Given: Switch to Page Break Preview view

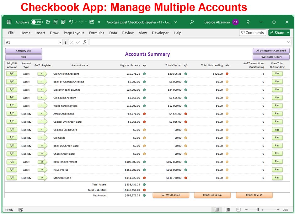Looking at the screenshot, I should (238, 210).
